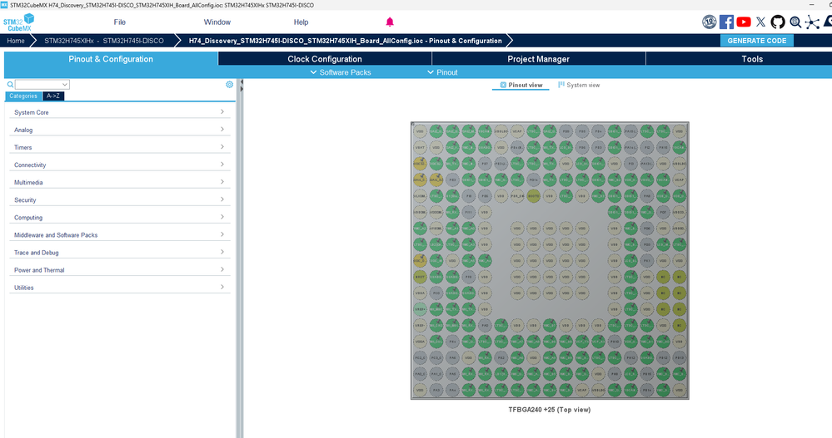Open the Software Packs dropdown
This screenshot has height=438, width=832.
pyautogui.click(x=340, y=72)
